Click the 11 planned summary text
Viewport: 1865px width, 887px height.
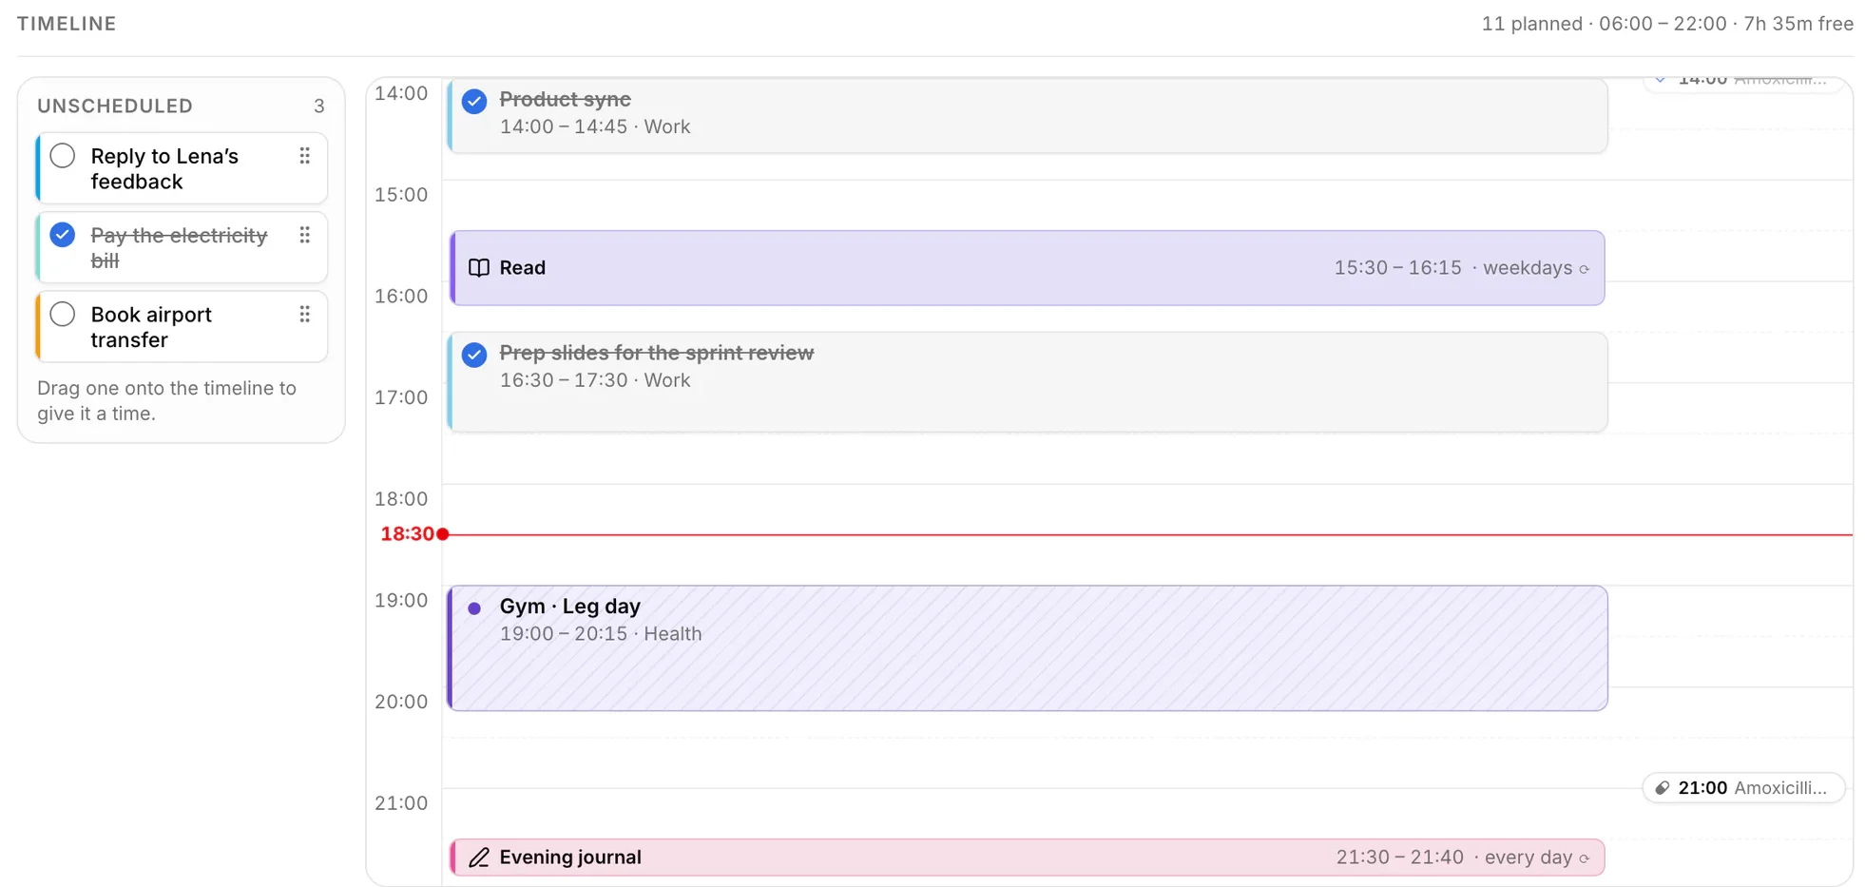[1667, 24]
